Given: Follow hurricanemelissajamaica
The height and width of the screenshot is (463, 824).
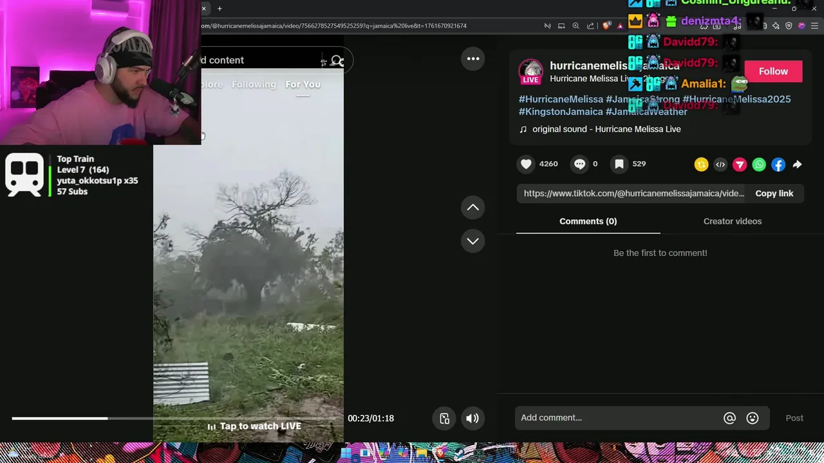Looking at the screenshot, I should point(773,71).
